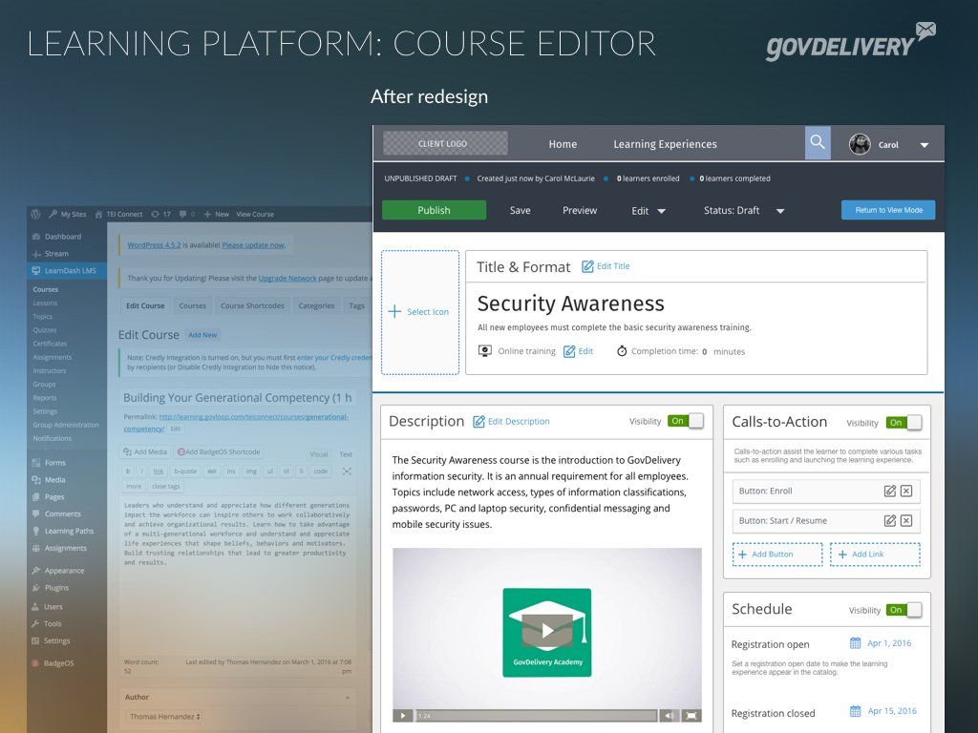The image size is (978, 733).
Task: Click the search magnifier icon in header
Action: (818, 143)
